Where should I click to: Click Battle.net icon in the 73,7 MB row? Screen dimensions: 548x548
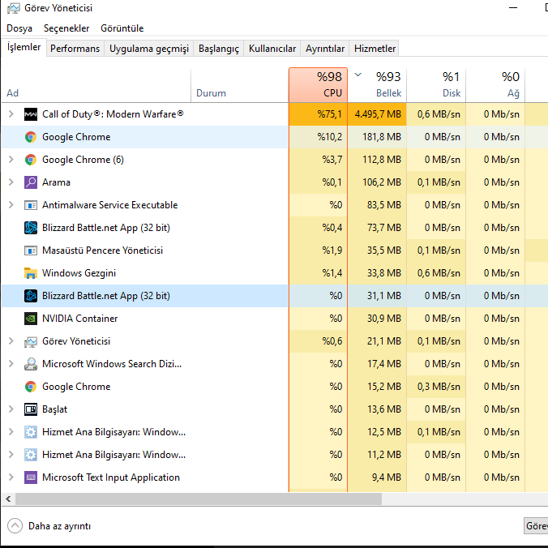tap(31, 228)
